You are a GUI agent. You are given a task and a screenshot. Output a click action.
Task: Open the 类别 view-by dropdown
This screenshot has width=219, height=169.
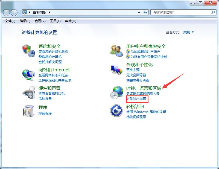tap(188, 32)
